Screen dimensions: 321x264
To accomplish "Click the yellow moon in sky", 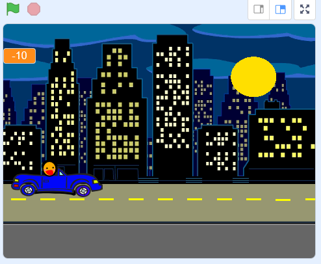I will tap(253, 77).
